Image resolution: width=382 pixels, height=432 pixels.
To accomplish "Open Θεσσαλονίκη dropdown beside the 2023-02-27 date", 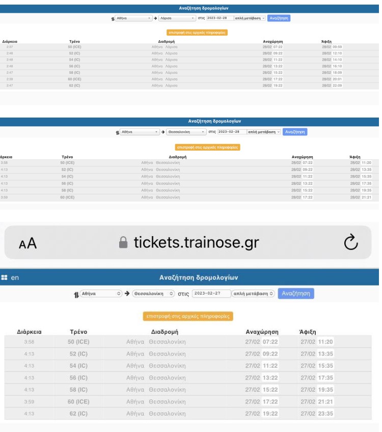I will 153,294.
